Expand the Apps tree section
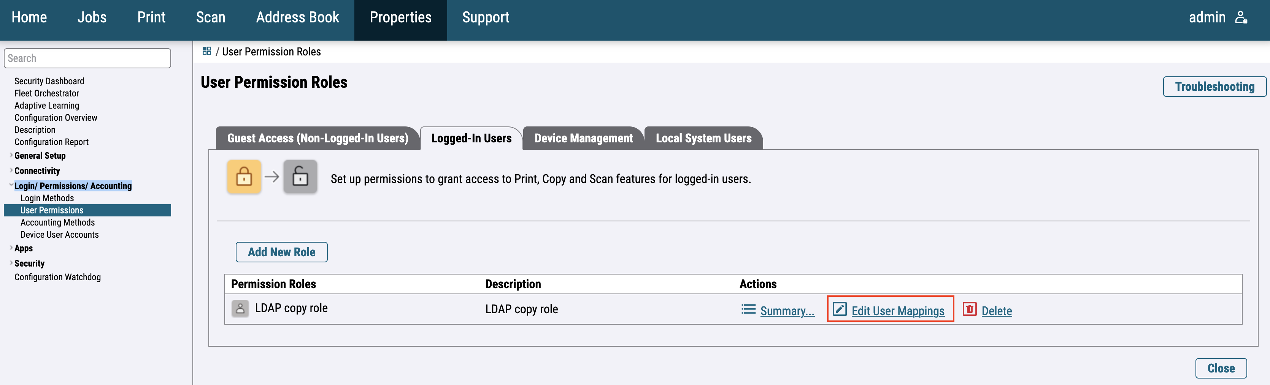This screenshot has height=385, width=1270. (x=11, y=248)
